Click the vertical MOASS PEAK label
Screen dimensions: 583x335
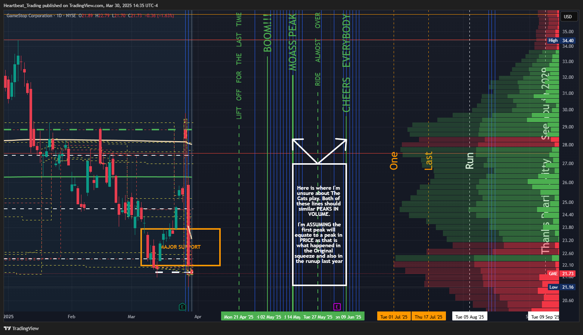[x=293, y=42]
